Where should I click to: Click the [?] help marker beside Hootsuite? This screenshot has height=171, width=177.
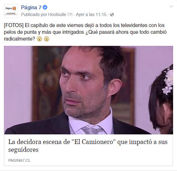tap(70, 15)
